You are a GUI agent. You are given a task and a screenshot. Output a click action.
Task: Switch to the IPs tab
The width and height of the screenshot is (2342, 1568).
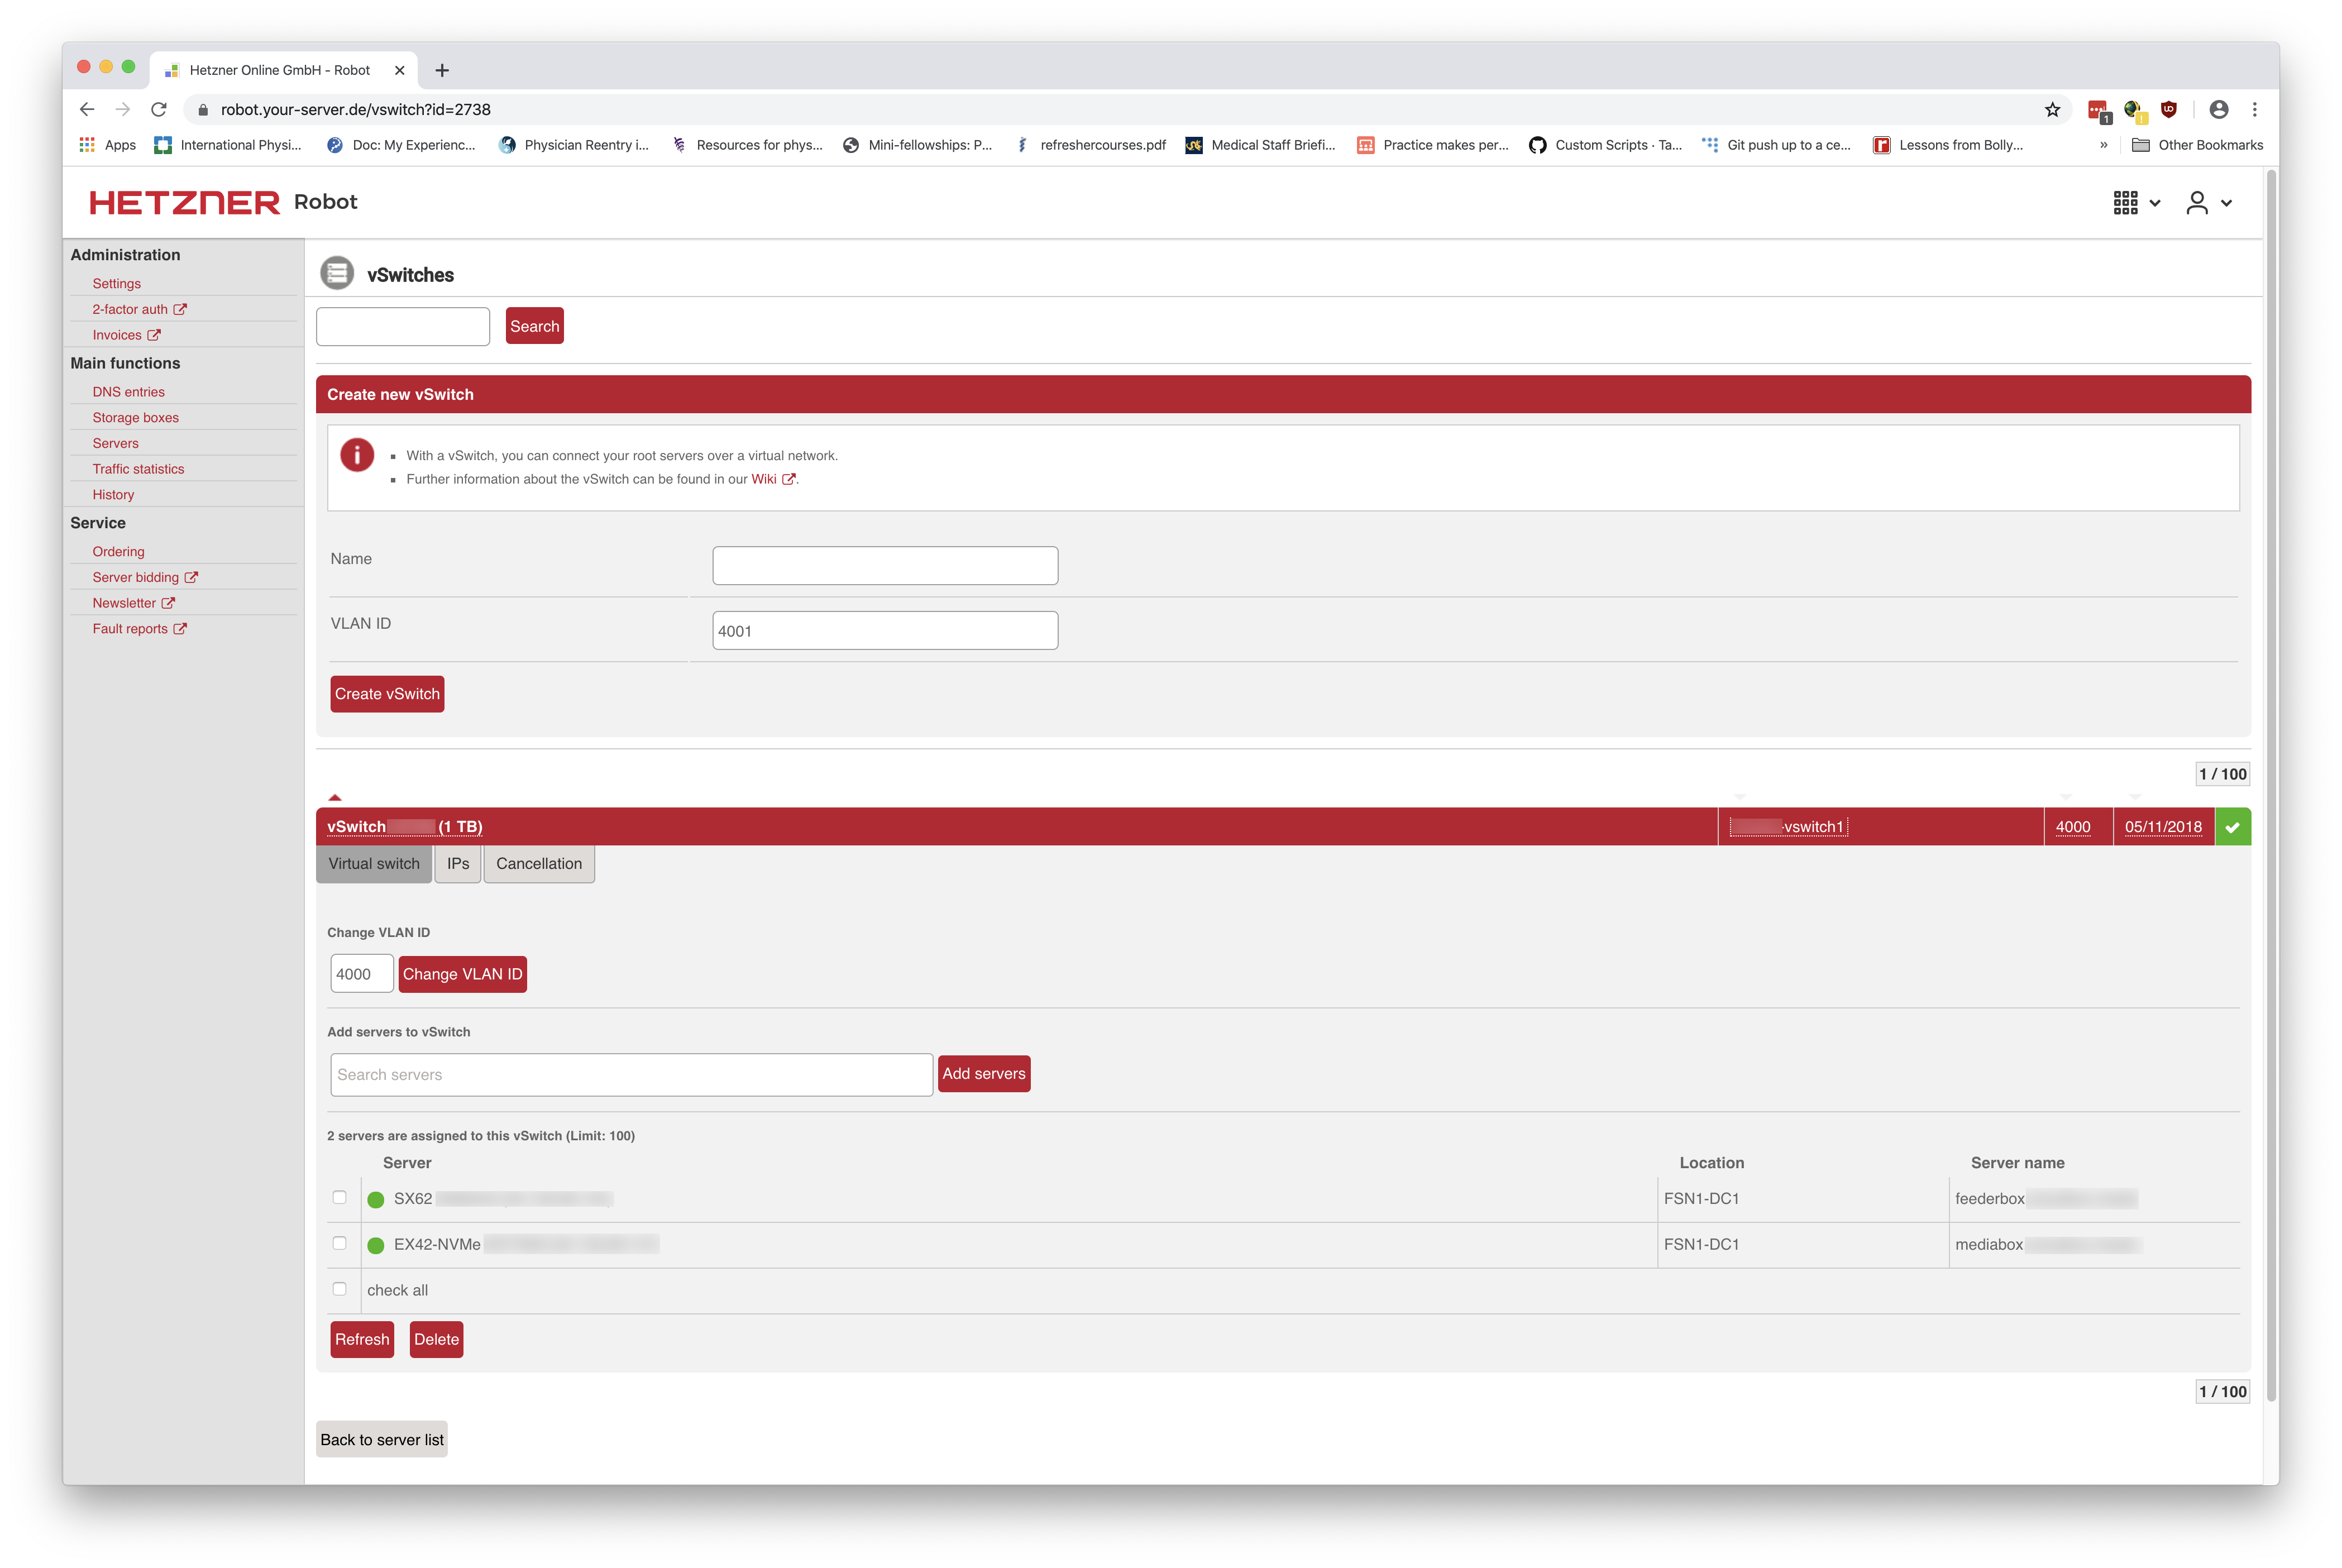[x=458, y=864]
